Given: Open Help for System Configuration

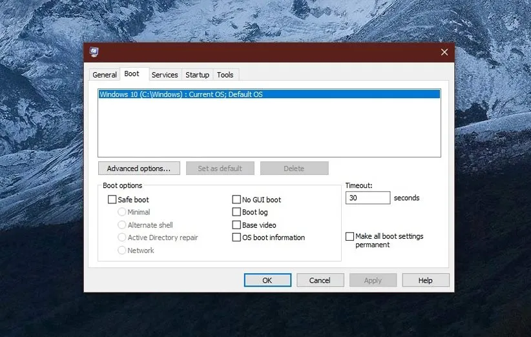Looking at the screenshot, I should 425,280.
